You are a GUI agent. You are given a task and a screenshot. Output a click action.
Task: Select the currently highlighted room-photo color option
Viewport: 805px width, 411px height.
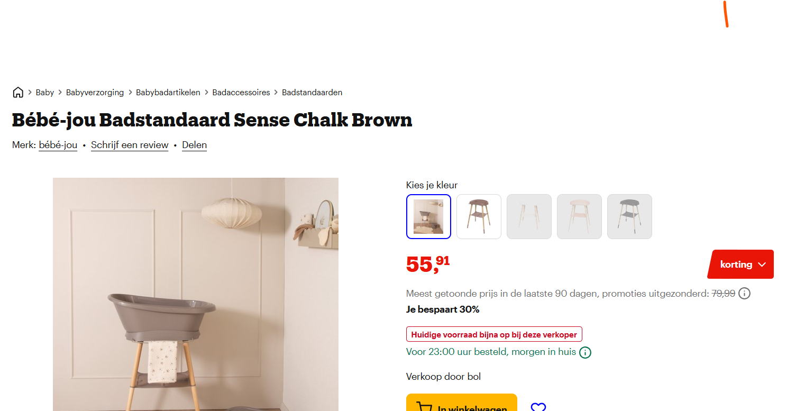click(428, 217)
